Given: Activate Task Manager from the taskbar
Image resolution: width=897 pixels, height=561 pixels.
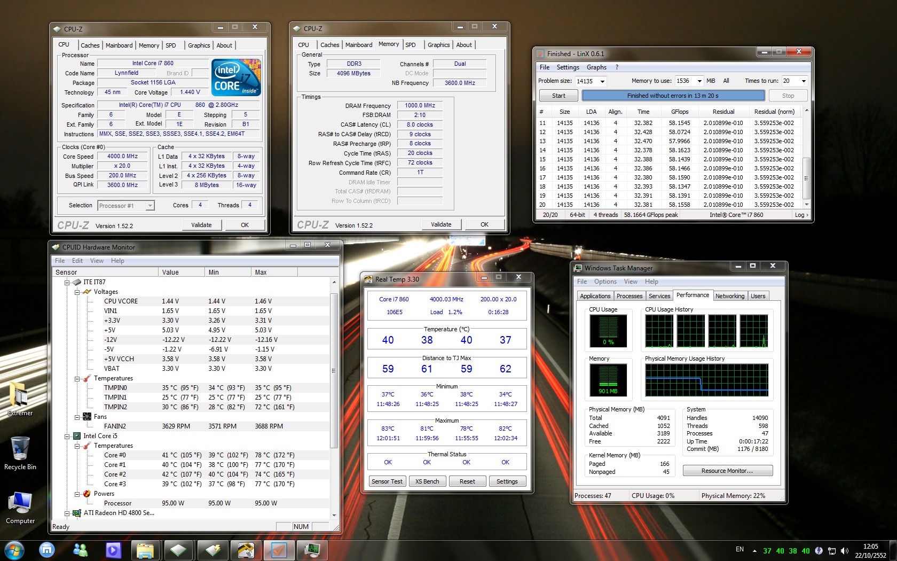Looking at the screenshot, I should pos(312,549).
